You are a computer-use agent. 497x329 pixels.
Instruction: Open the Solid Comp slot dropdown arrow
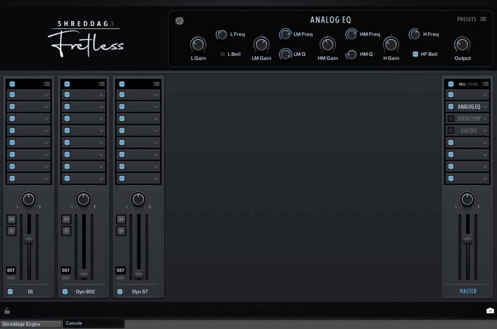[x=485, y=119]
